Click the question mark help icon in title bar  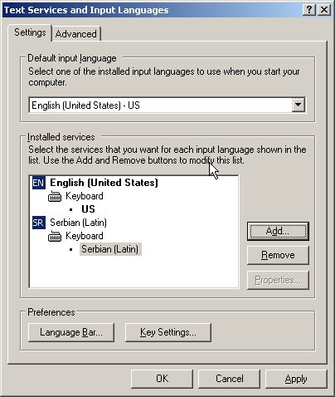pos(309,10)
